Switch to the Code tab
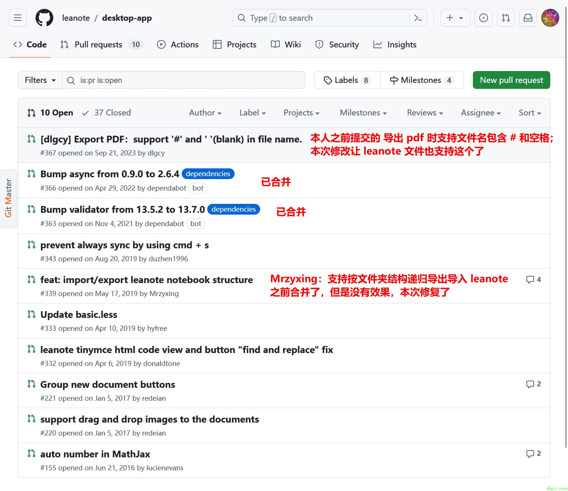Screen dimensions: 568x491 click(x=30, y=44)
